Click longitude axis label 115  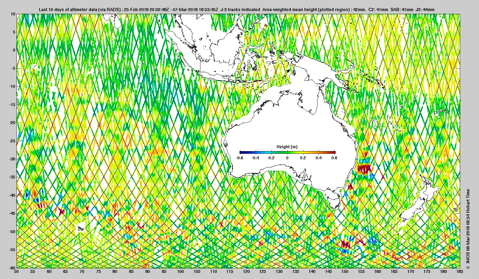click(x=230, y=272)
